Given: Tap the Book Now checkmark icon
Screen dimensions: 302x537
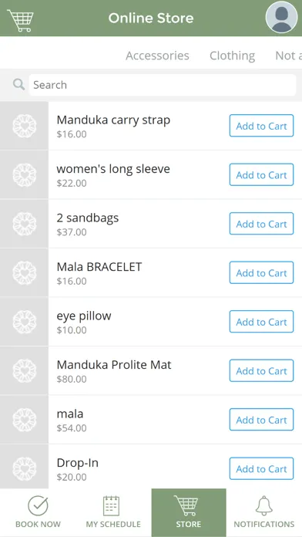Looking at the screenshot, I should tap(38, 506).
